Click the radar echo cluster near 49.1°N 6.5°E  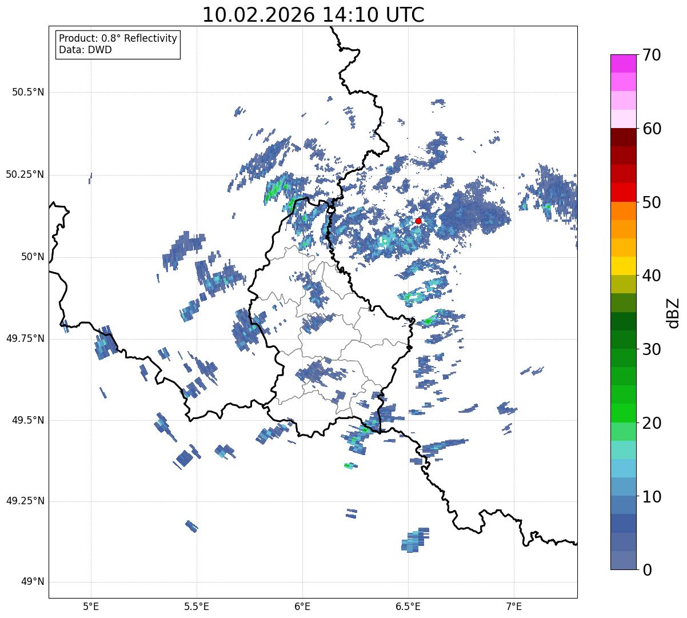point(416,540)
